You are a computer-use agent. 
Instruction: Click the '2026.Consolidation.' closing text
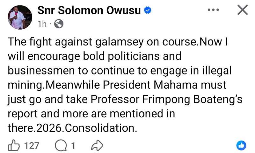click(x=87, y=128)
